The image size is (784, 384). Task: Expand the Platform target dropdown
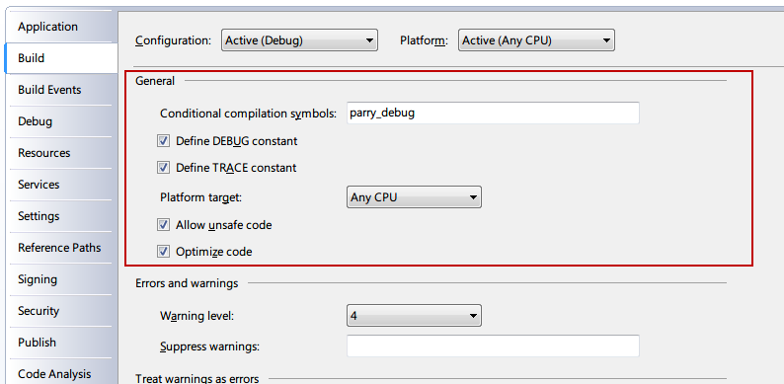tap(414, 197)
